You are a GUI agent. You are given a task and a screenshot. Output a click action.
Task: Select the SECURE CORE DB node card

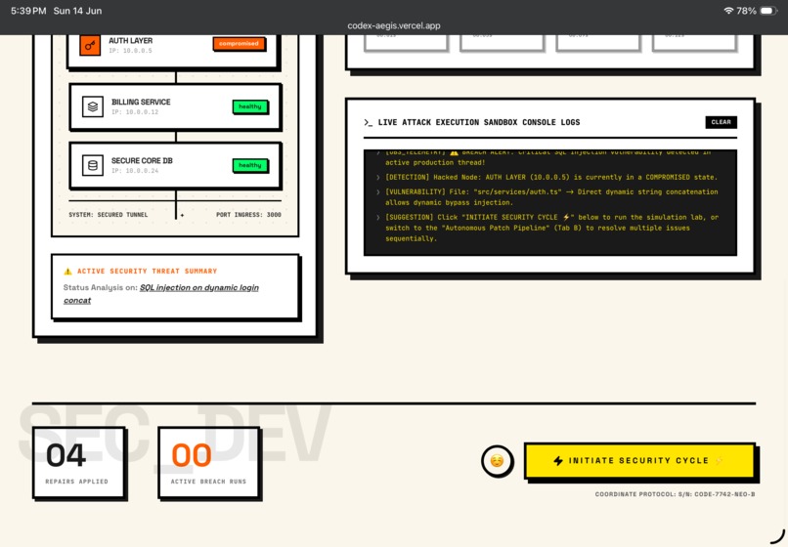[x=175, y=165]
